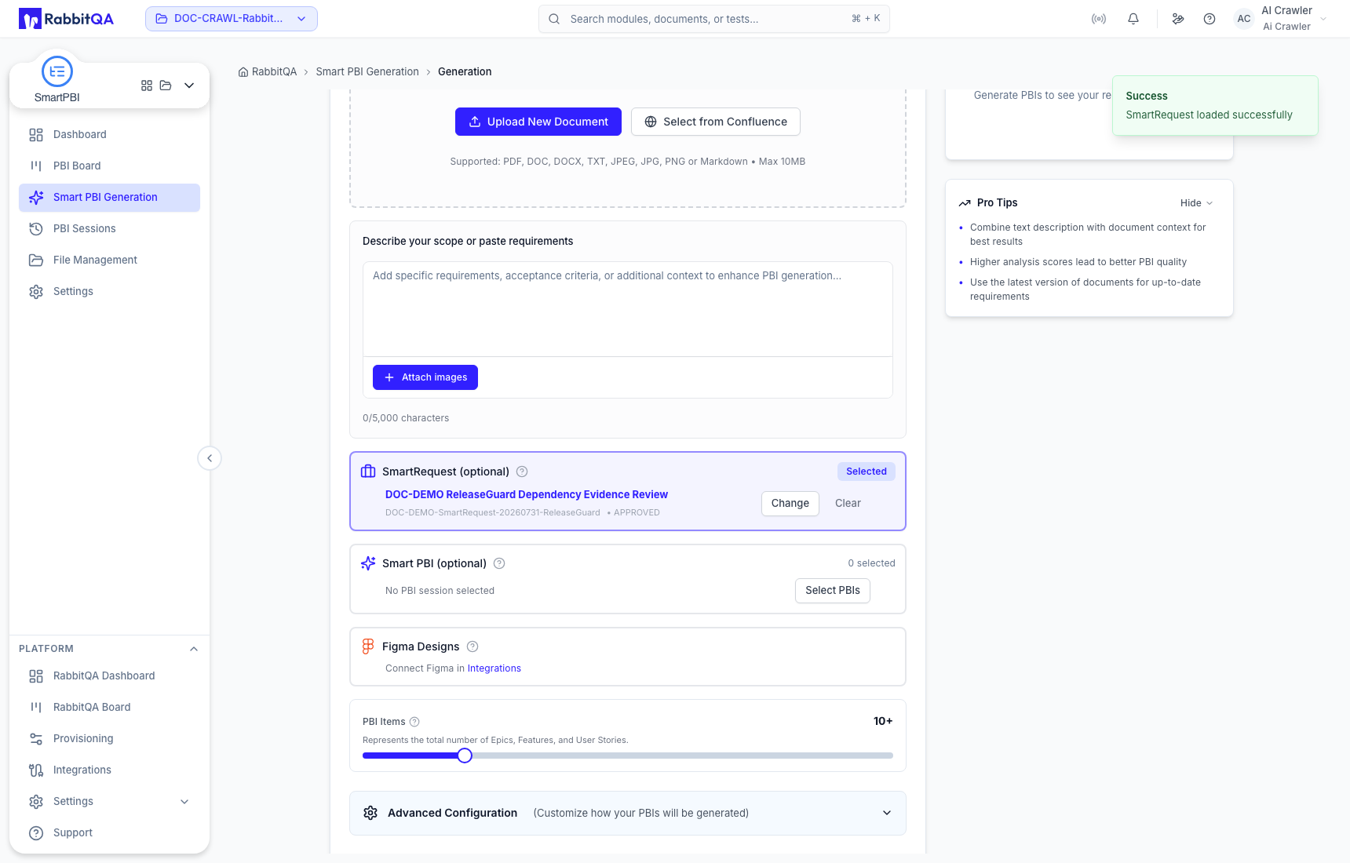
Task: Open Provisioning
Action: 110,739
